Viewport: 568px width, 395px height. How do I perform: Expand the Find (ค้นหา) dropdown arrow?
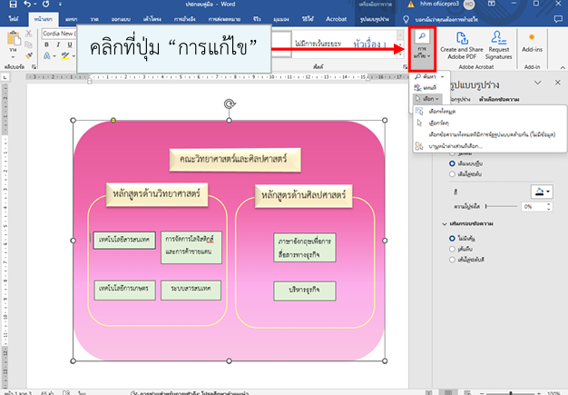click(x=444, y=78)
